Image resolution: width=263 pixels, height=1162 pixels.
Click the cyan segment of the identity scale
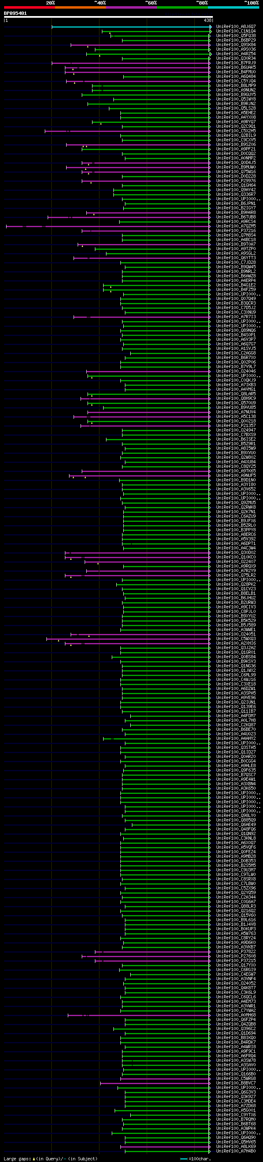(233, 7)
